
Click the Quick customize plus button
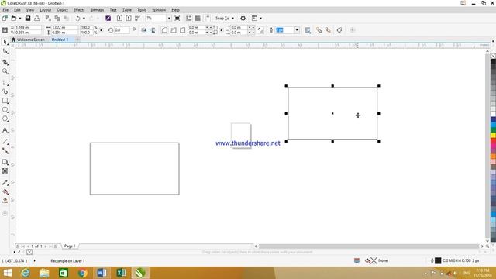(353, 30)
